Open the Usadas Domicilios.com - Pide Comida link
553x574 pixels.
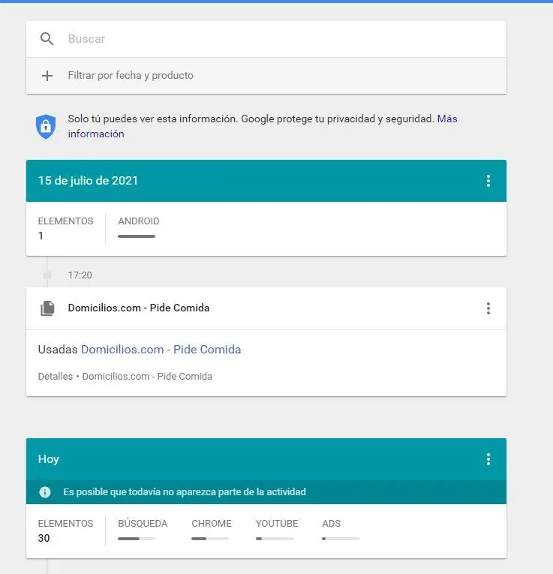tap(161, 349)
